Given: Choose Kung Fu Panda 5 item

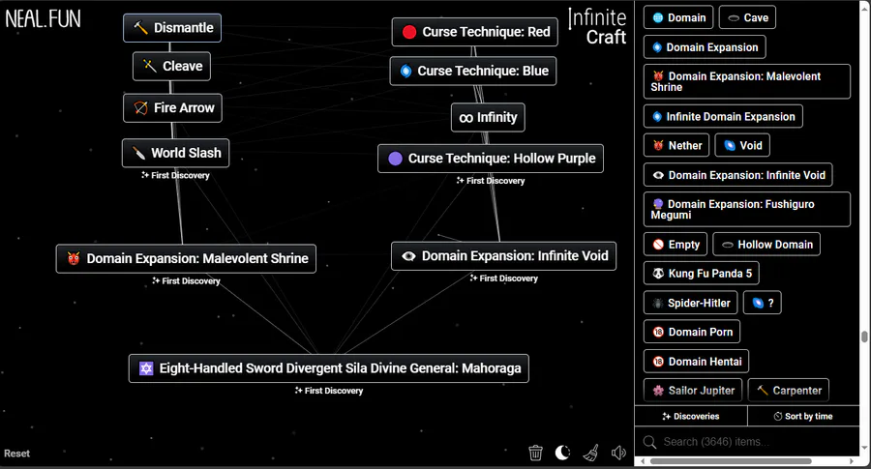Looking at the screenshot, I should [x=702, y=273].
